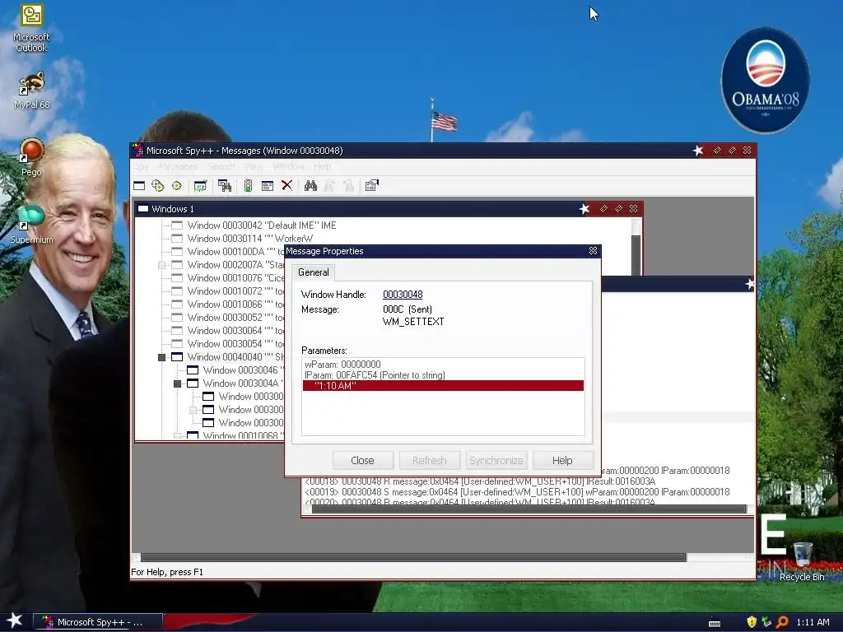Click the yellow shield tray icon
The height and width of the screenshot is (632, 843).
(x=752, y=622)
